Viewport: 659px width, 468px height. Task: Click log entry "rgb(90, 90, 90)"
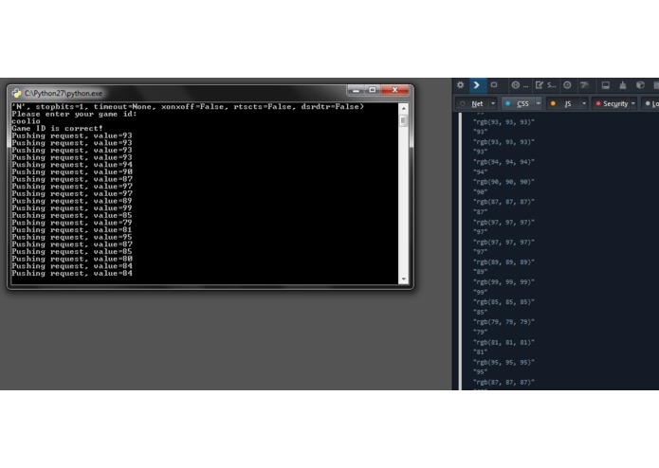[503, 182]
